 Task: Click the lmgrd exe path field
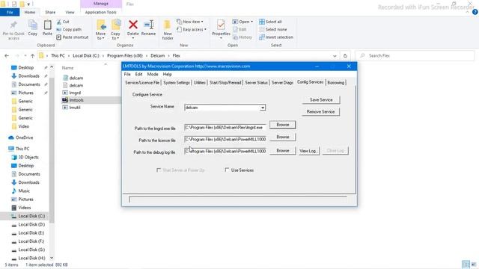click(225, 128)
